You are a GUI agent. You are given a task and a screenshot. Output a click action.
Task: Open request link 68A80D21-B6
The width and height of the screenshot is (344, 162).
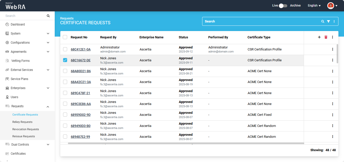pos(81,71)
